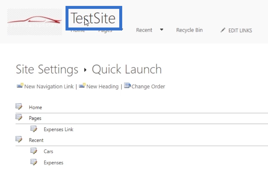Select the Home row text

(x=35, y=107)
